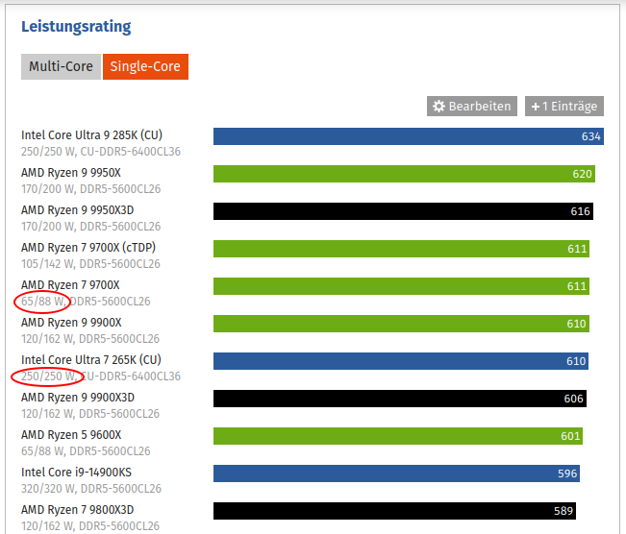Click the gear icon in Bearbeiten

tap(438, 106)
